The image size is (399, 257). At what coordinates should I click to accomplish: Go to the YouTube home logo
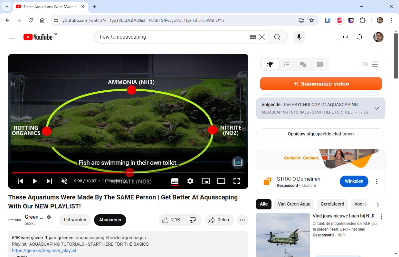point(38,37)
